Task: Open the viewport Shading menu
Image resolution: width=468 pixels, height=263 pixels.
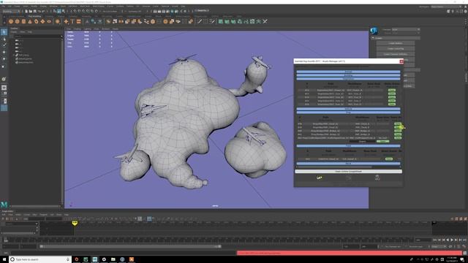Action: (x=77, y=29)
